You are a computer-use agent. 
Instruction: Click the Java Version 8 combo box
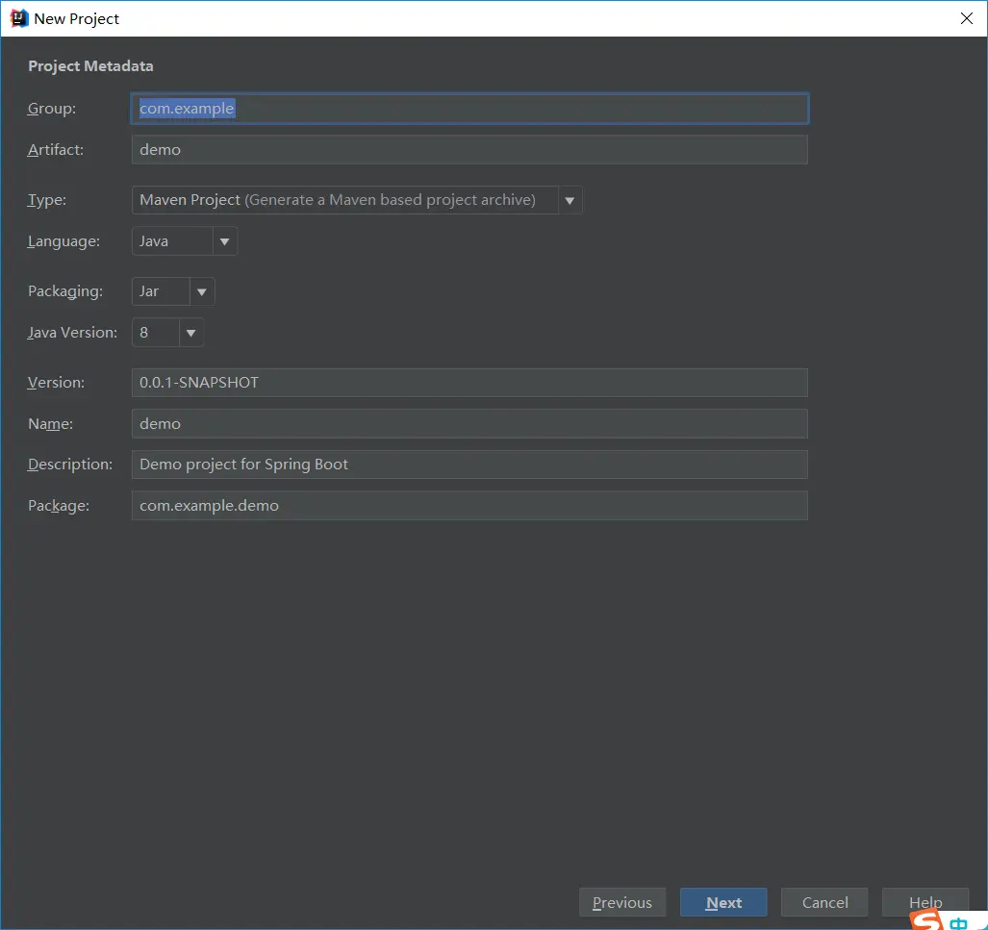point(167,333)
